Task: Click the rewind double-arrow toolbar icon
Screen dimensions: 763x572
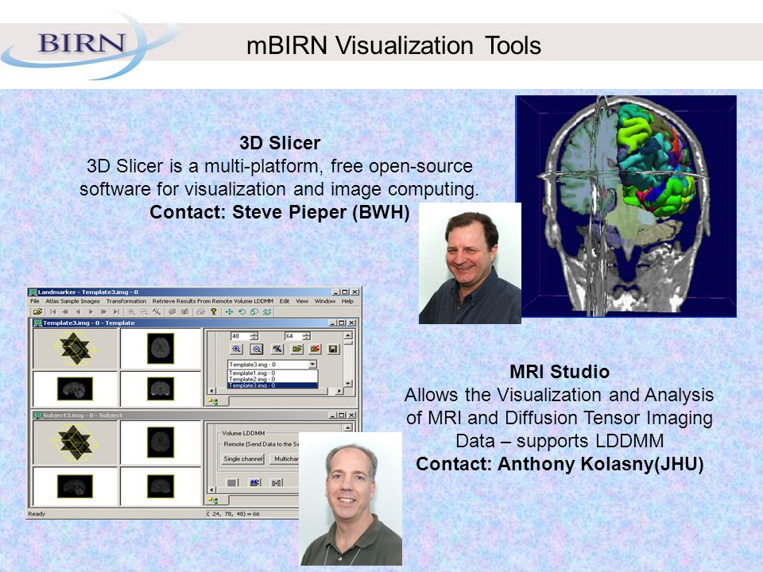Action: (x=65, y=311)
